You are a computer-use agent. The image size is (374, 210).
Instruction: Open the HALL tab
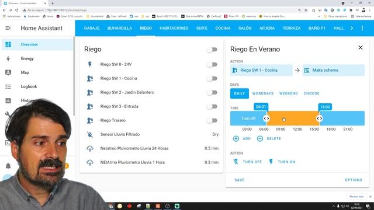click(338, 28)
